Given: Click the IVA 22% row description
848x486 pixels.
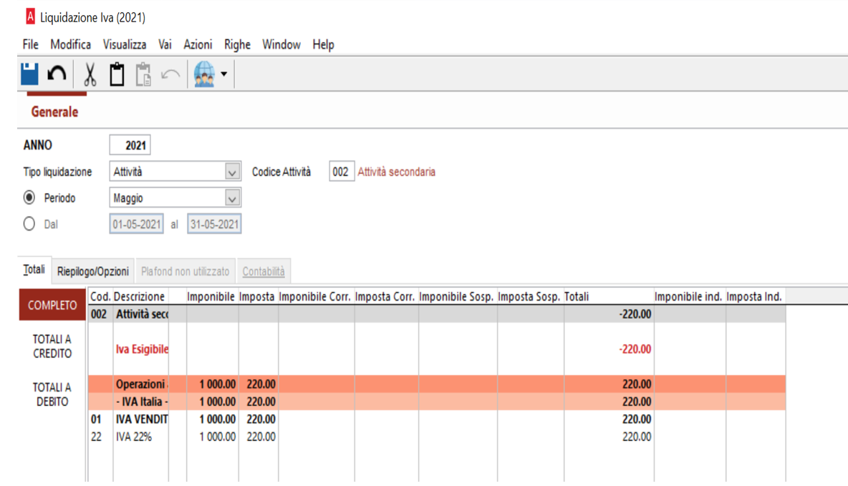Looking at the screenshot, I should click(134, 437).
